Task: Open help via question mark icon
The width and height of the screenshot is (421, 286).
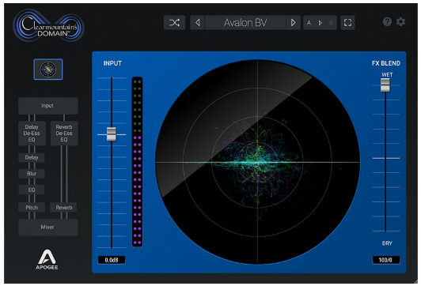Action: point(387,21)
